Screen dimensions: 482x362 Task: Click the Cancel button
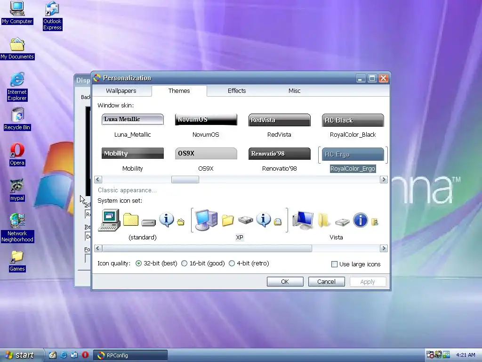327,282
